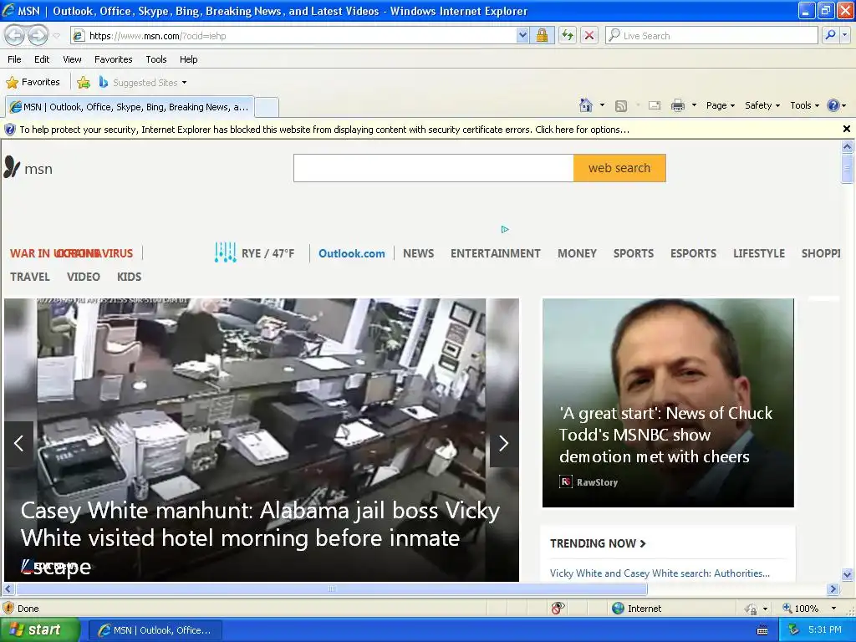This screenshot has width=856, height=642.
Task: Open the MONEY section link
Action: click(x=577, y=253)
